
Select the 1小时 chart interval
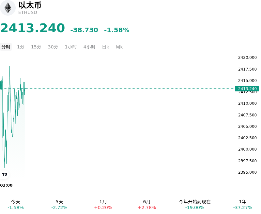coord(71,47)
